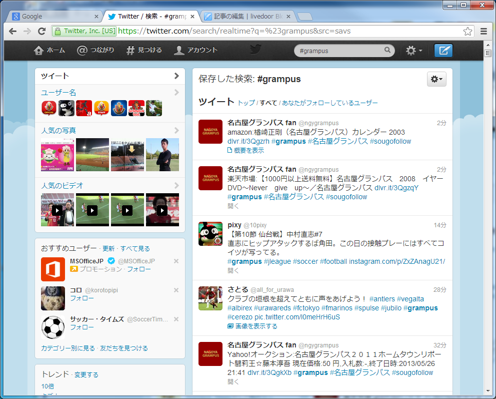Click the Twitter bird logo in navbar
This screenshot has width=496, height=399.
pyautogui.click(x=255, y=50)
